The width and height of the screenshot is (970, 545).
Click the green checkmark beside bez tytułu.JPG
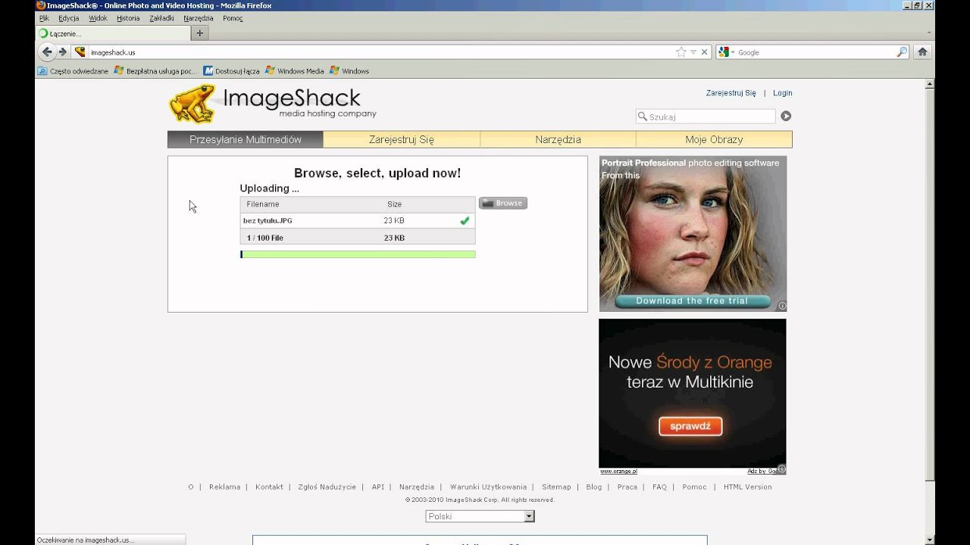click(465, 220)
